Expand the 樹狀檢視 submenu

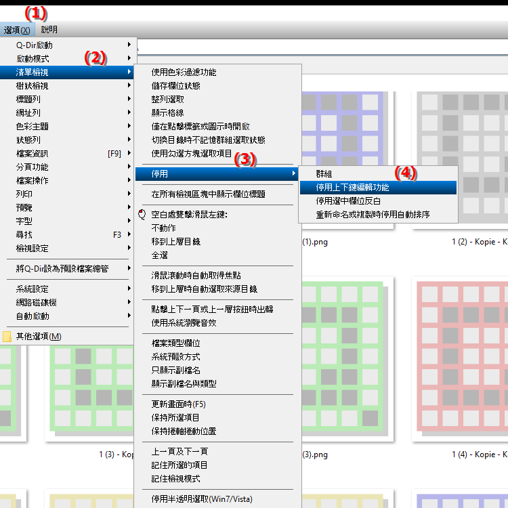[x=68, y=86]
